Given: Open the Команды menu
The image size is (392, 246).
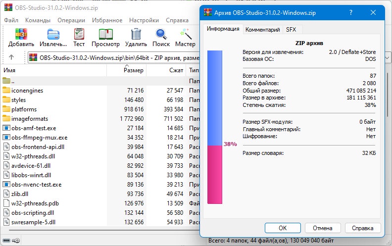Looking at the screenshot, I should (38, 20).
